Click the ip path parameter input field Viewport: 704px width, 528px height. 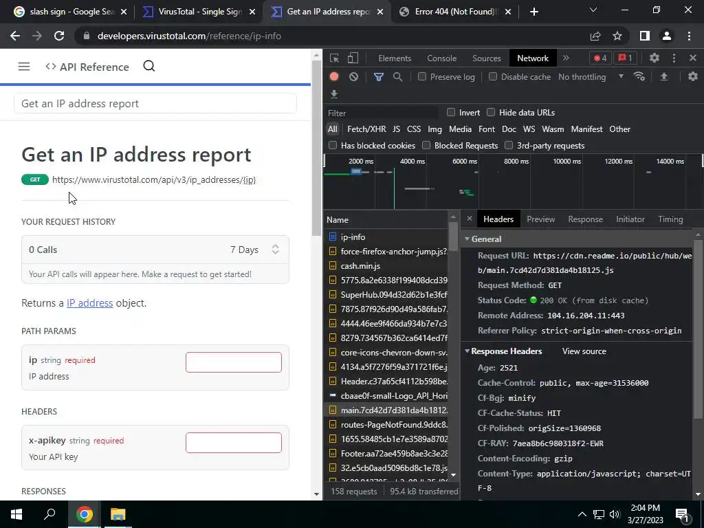coord(234,362)
